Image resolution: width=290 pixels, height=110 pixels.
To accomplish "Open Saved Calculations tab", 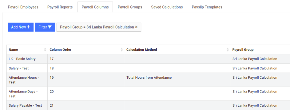I will [167, 7].
